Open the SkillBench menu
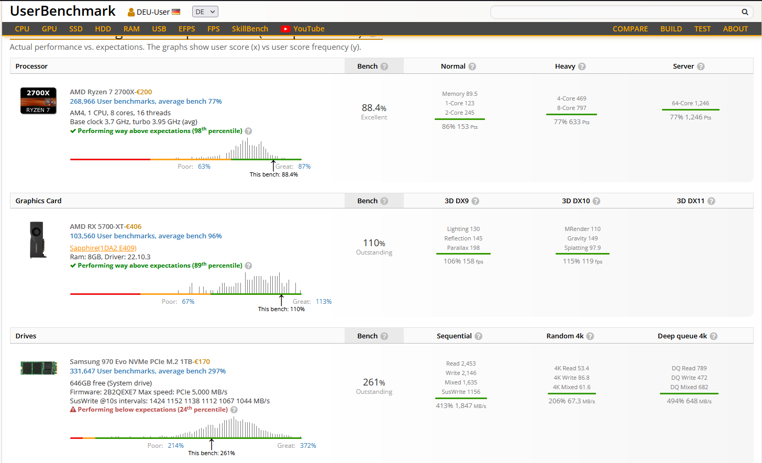762x463 pixels. pyautogui.click(x=250, y=29)
